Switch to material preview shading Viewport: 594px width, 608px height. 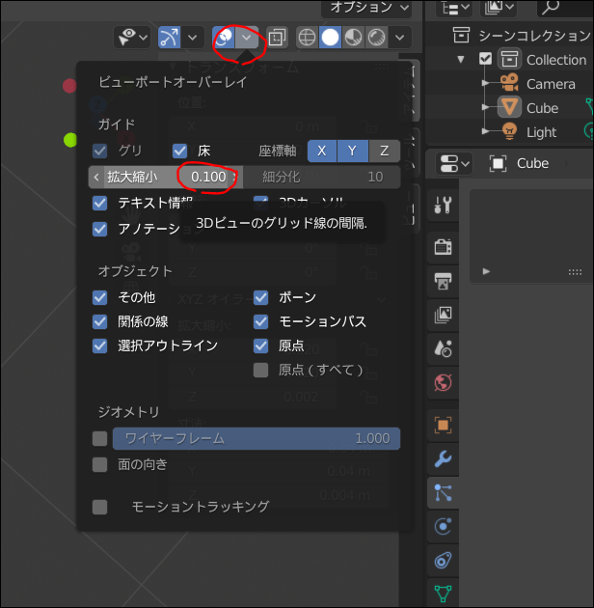[353, 38]
